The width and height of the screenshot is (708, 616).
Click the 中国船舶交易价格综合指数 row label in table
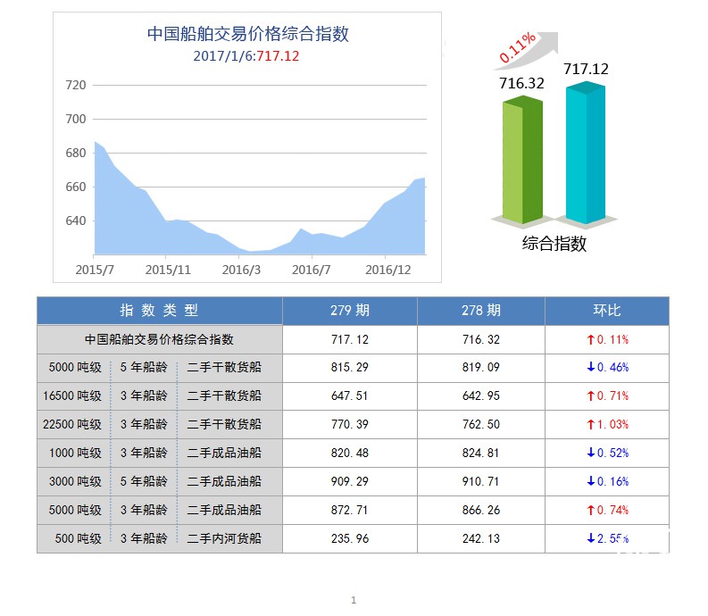click(x=160, y=339)
